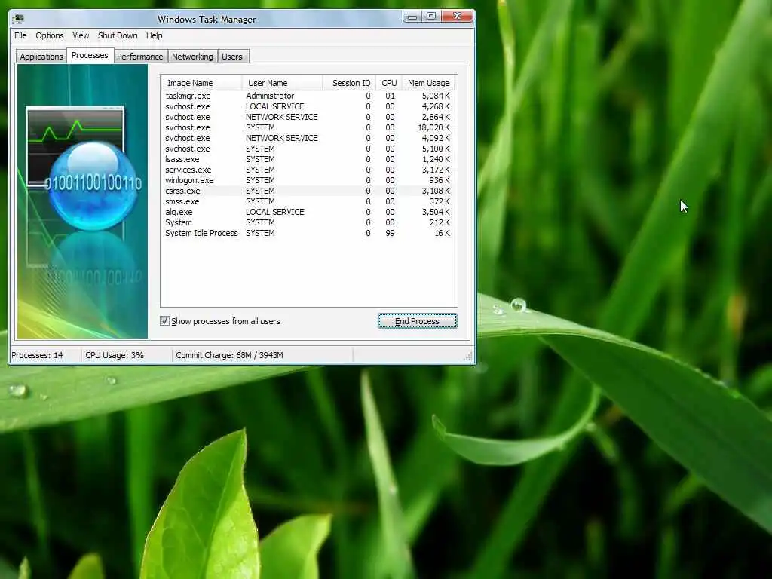Maximize the Task Manager window
Viewport: 772px width, 579px height.
click(x=431, y=17)
